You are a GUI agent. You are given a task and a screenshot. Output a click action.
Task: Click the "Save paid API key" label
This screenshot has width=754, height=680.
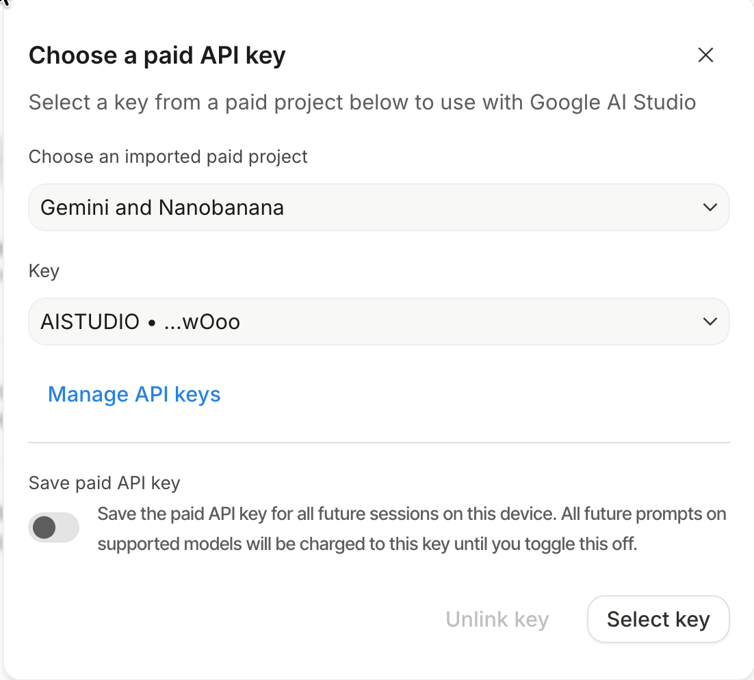tap(104, 483)
